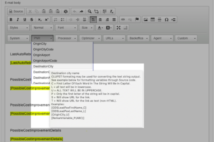Click the Print icon
214x142 pixels.
point(66,11)
